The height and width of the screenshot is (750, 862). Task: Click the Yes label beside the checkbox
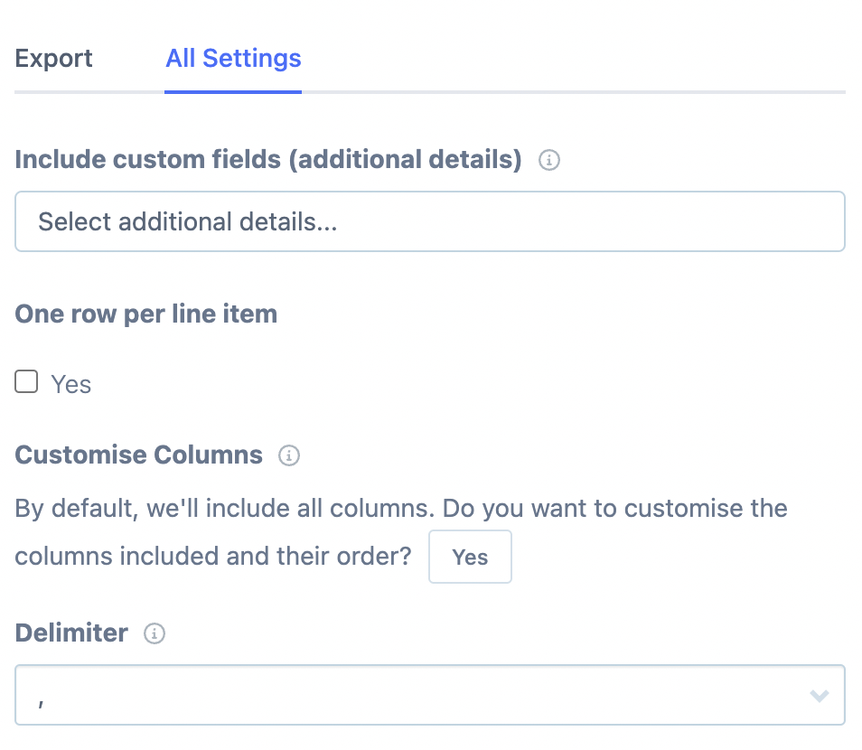coord(71,385)
